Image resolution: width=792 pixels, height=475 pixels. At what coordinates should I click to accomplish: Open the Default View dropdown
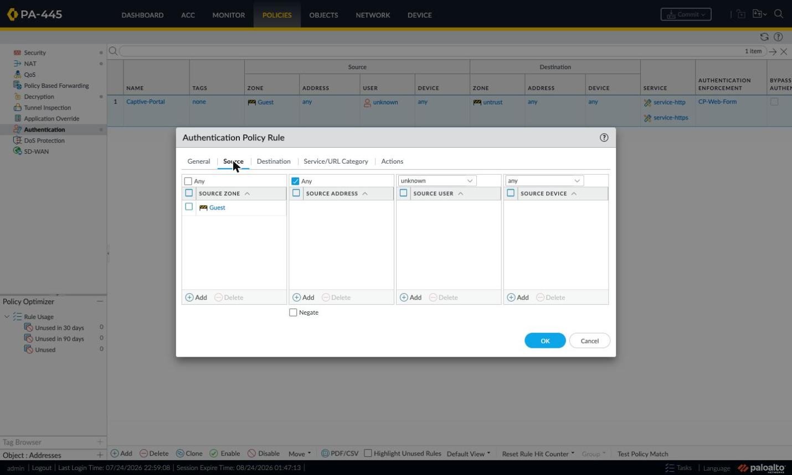[469, 454]
